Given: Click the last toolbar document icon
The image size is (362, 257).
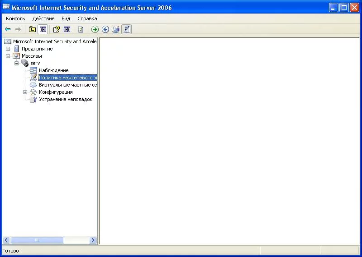Looking at the screenshot, I should tap(127, 29).
